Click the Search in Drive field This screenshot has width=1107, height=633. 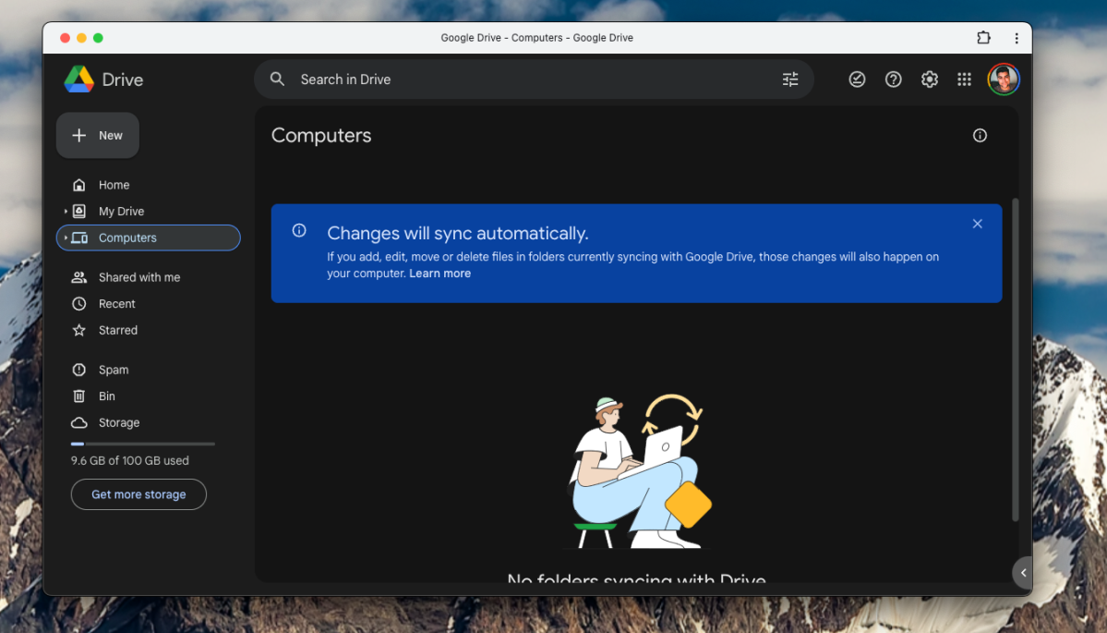point(462,79)
